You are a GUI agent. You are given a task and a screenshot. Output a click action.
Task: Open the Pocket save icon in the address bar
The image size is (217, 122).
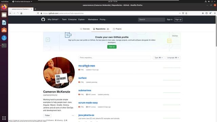click(183, 13)
